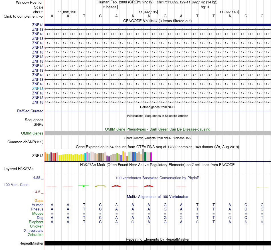Screen dimensions: 271x250
Task: Select the Scale track label
Action: tap(39, 7)
